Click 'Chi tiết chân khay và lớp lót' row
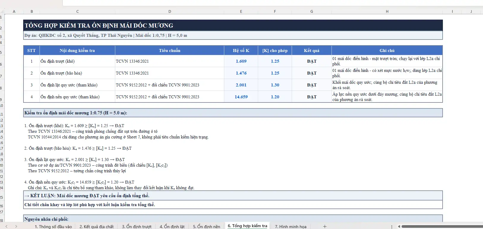 (233, 205)
